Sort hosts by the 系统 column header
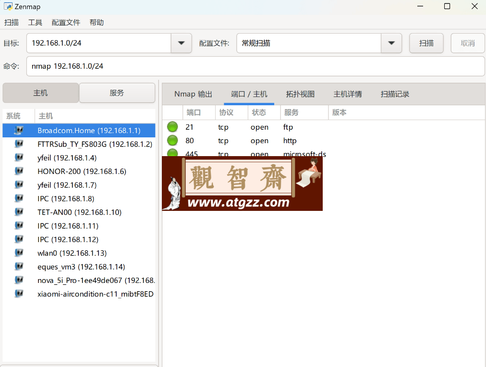 coord(18,116)
